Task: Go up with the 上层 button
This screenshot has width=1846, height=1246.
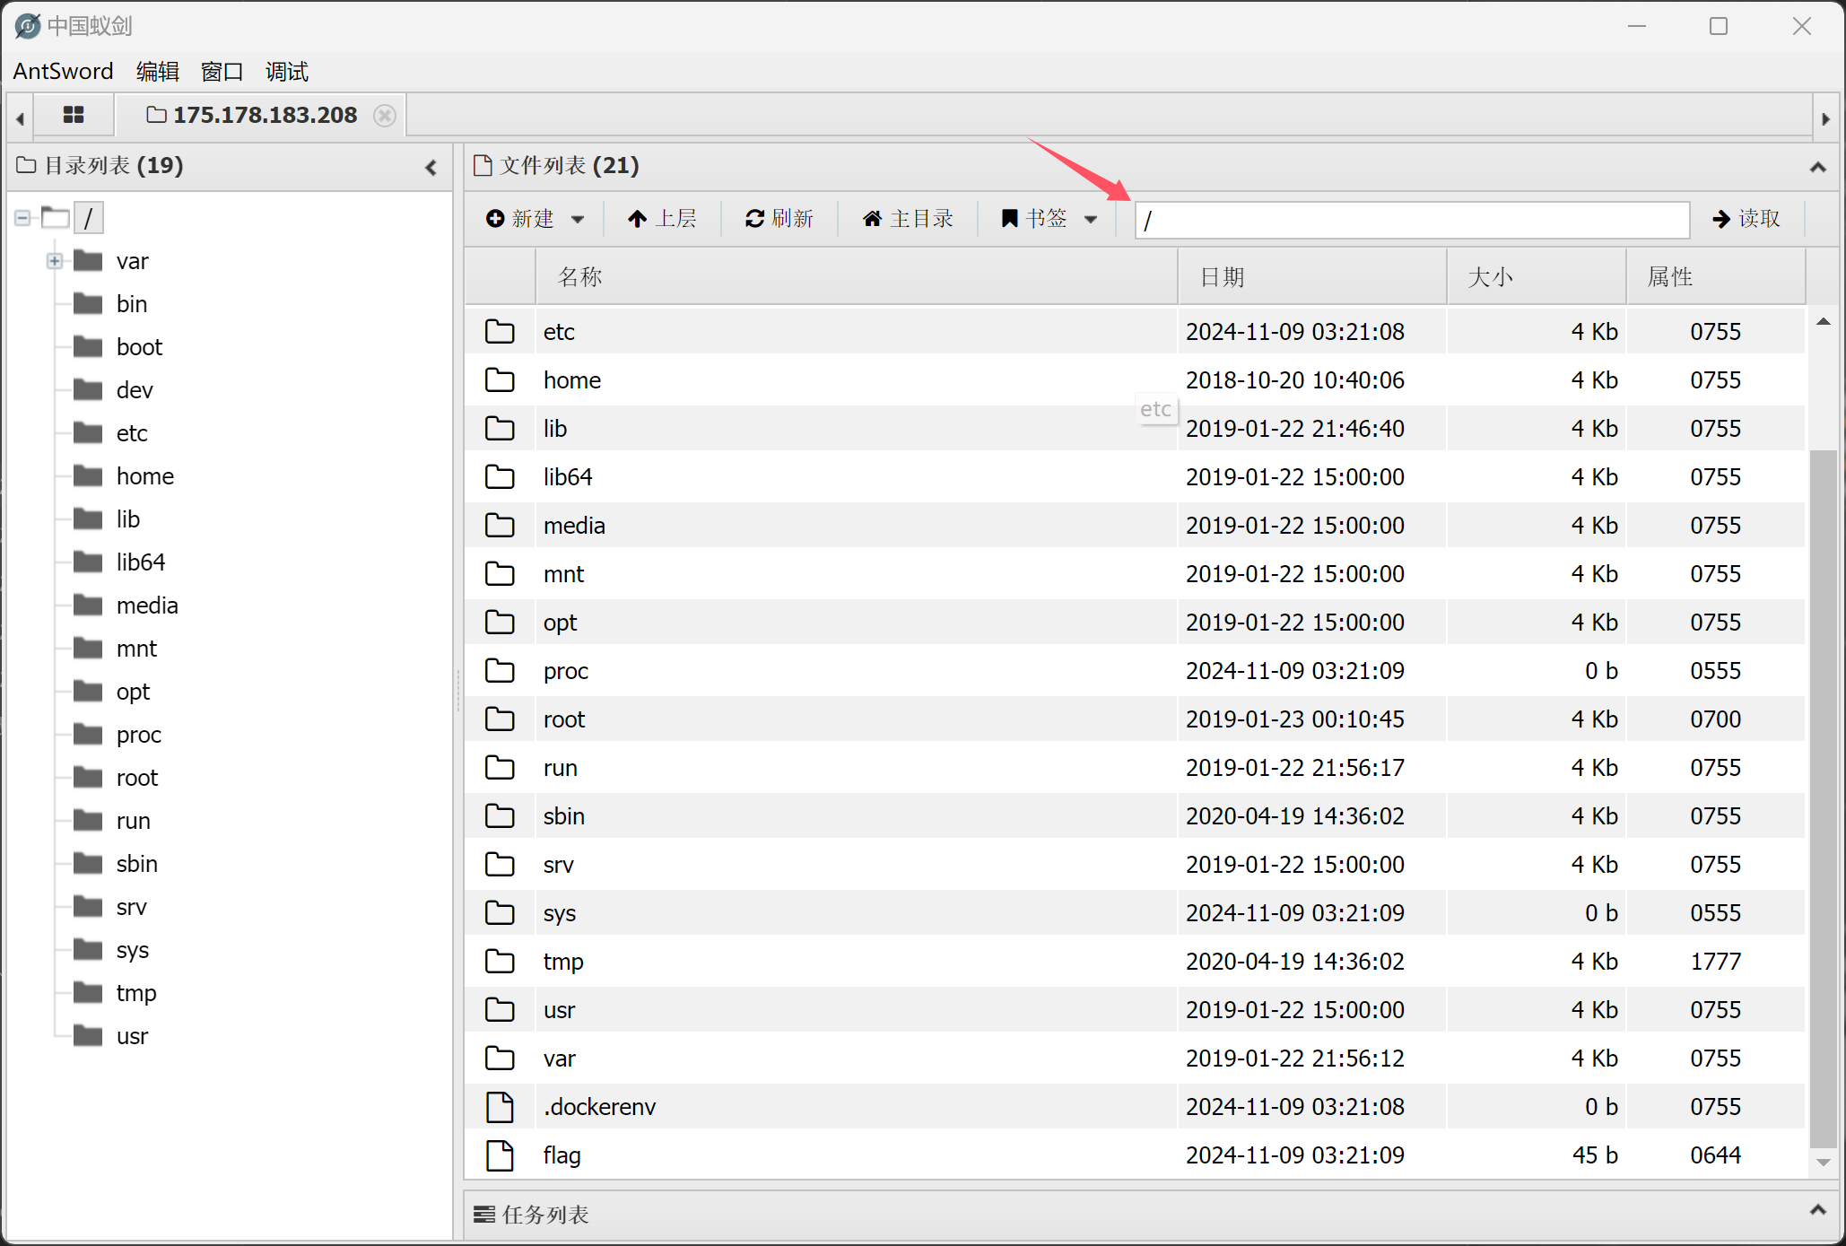Action: click(663, 218)
